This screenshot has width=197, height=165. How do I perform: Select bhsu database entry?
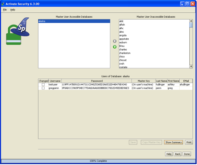[154, 46]
